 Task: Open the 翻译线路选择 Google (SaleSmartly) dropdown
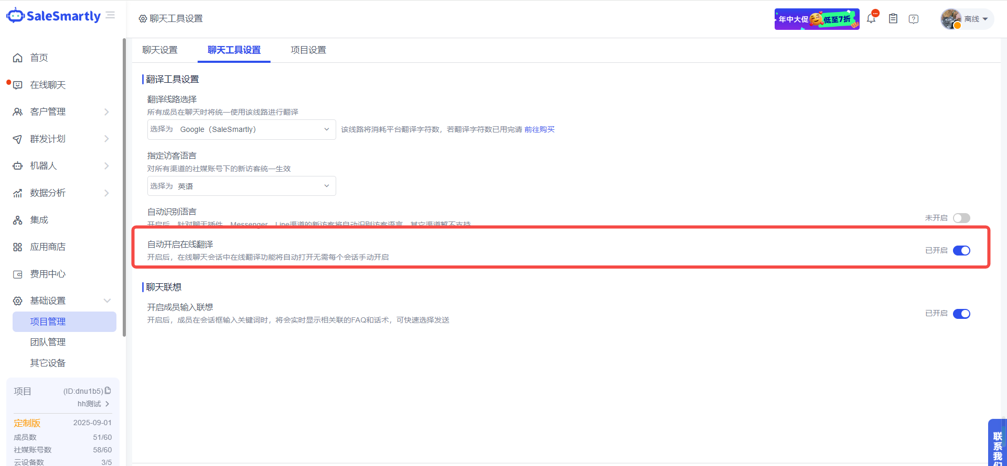(241, 129)
